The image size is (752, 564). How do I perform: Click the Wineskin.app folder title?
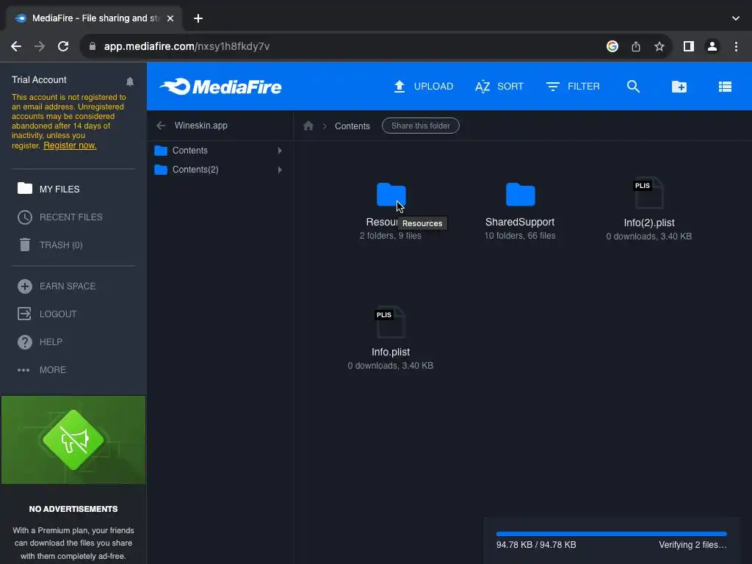coord(201,125)
